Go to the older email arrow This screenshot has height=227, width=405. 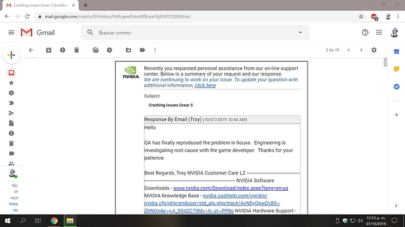(361, 50)
